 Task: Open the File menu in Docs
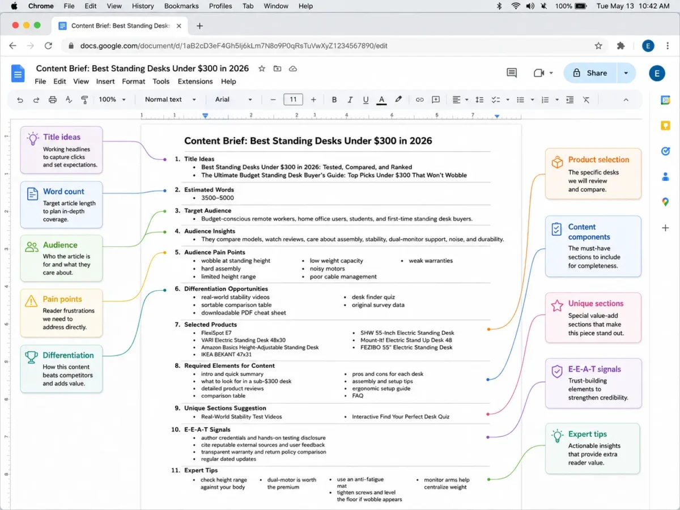[x=40, y=82]
